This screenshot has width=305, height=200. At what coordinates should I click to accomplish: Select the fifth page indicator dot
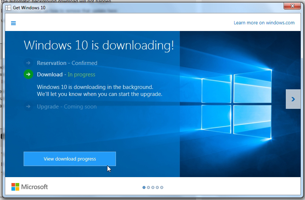(x=162, y=187)
